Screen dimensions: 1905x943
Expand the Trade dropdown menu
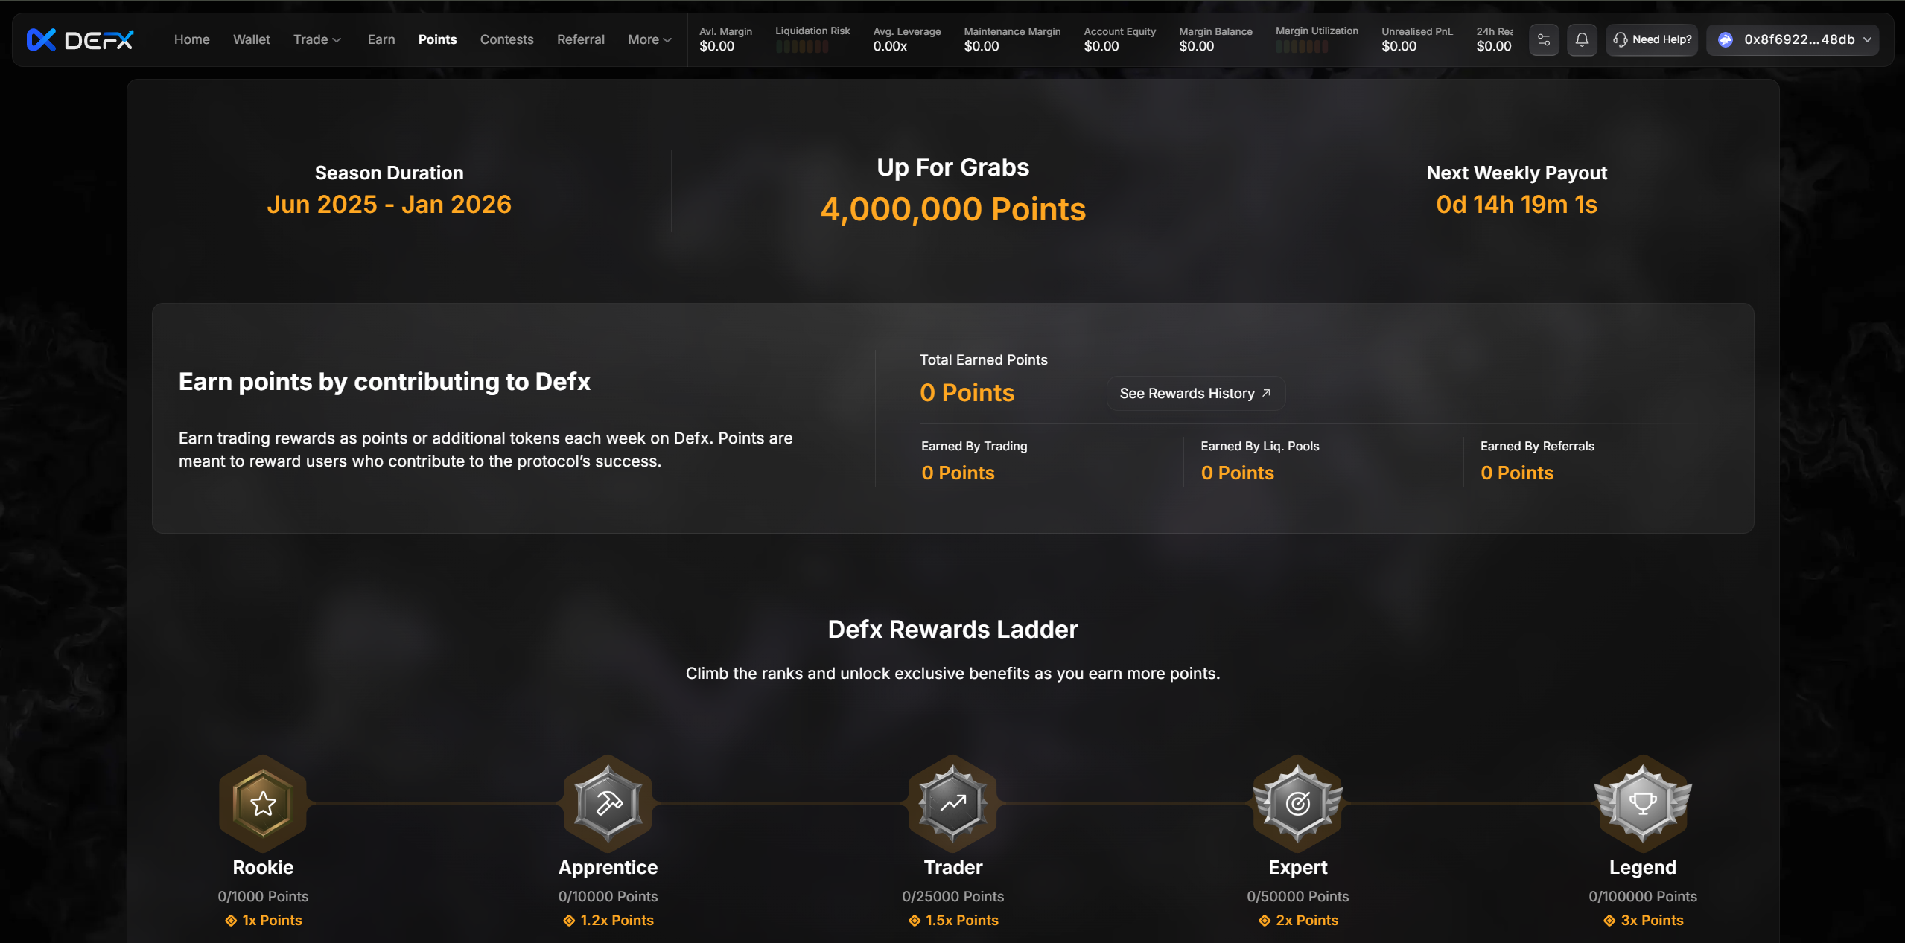(317, 39)
